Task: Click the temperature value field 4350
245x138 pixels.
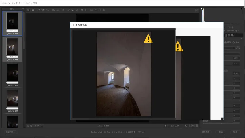Action: [x=236, y=58]
